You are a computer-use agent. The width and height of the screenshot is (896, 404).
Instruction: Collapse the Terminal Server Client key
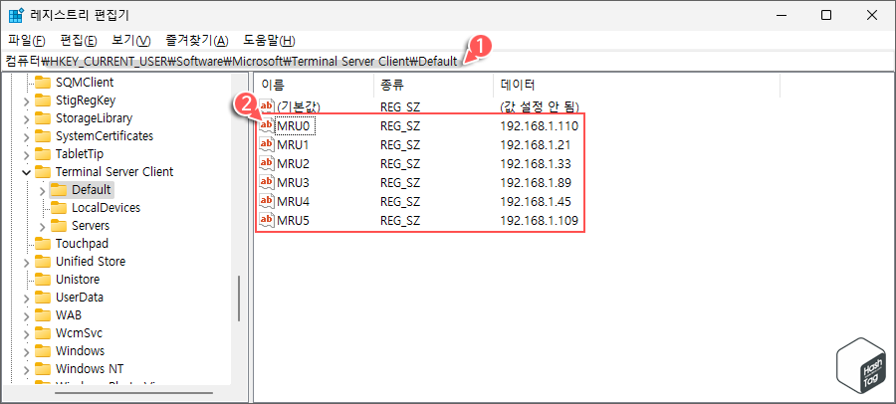point(26,172)
